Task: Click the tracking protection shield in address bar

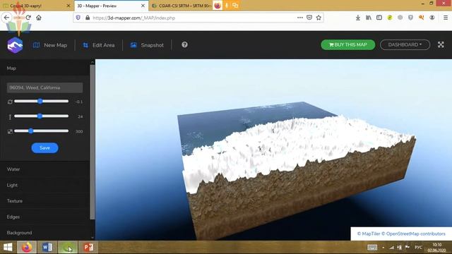Action: 78,18
